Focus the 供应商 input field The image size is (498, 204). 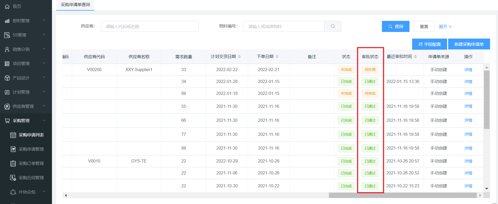(150, 26)
